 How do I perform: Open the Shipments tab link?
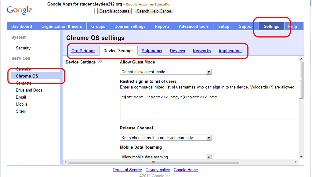152,51
